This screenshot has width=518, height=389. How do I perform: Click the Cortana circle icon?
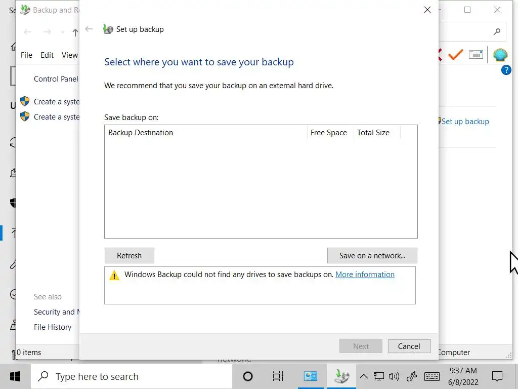(248, 376)
